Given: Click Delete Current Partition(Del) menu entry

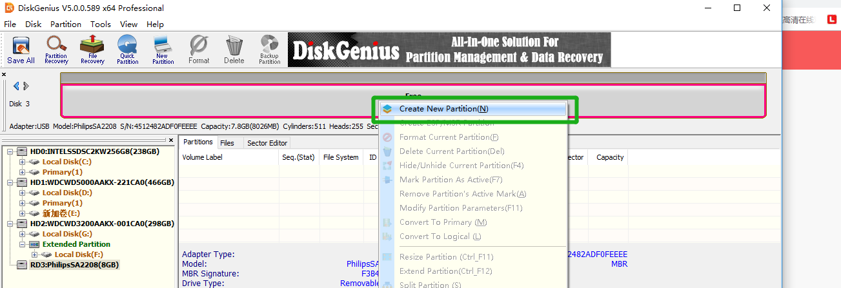Looking at the screenshot, I should [472, 151].
